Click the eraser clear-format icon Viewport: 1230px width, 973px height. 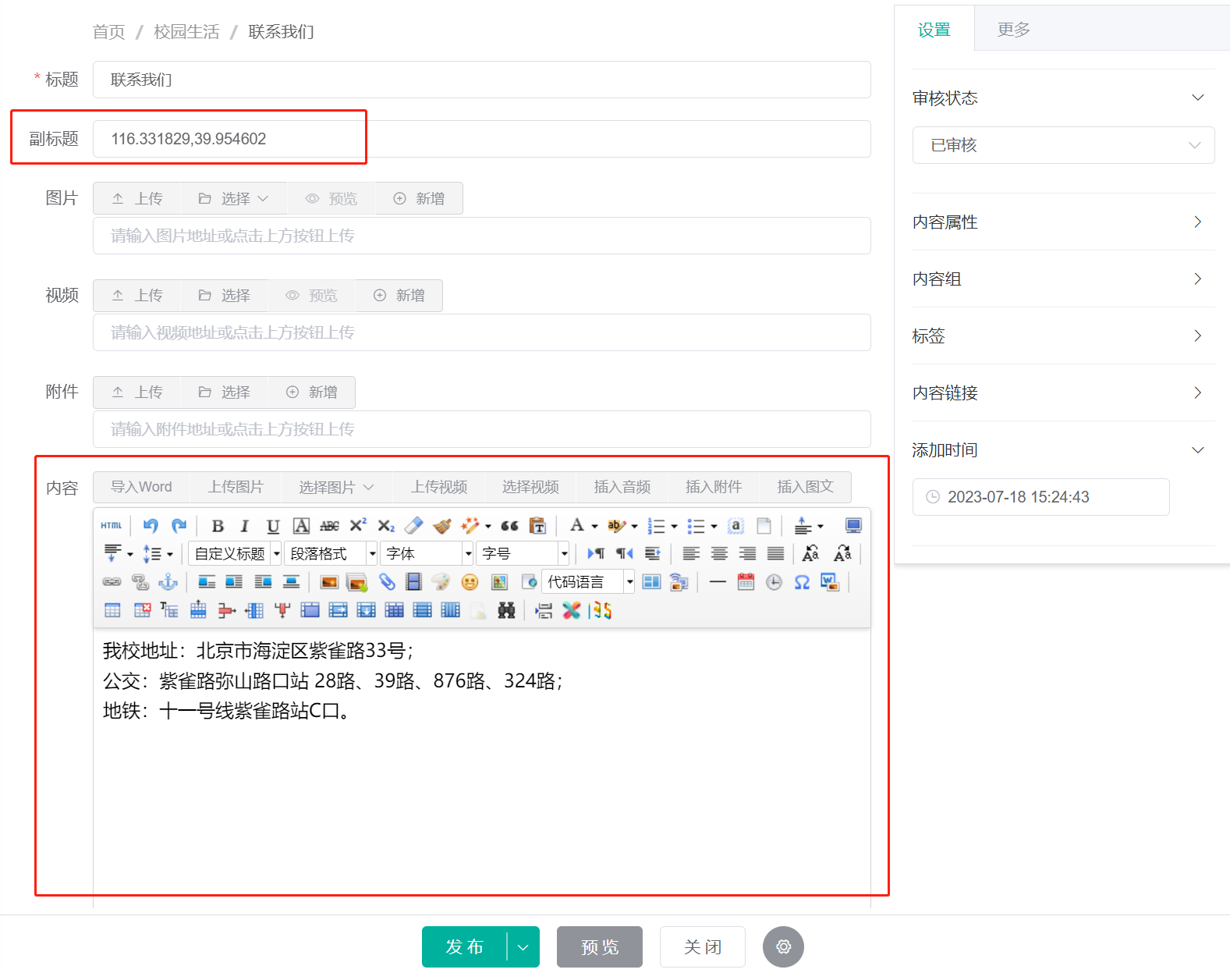pos(414,526)
